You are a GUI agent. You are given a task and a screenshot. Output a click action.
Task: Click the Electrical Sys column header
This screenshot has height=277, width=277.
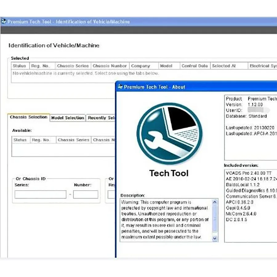263,66
